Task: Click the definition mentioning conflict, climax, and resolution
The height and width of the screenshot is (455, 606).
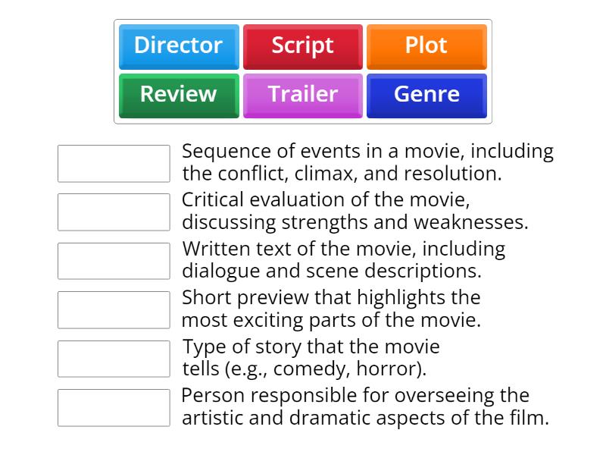Action: point(367,160)
